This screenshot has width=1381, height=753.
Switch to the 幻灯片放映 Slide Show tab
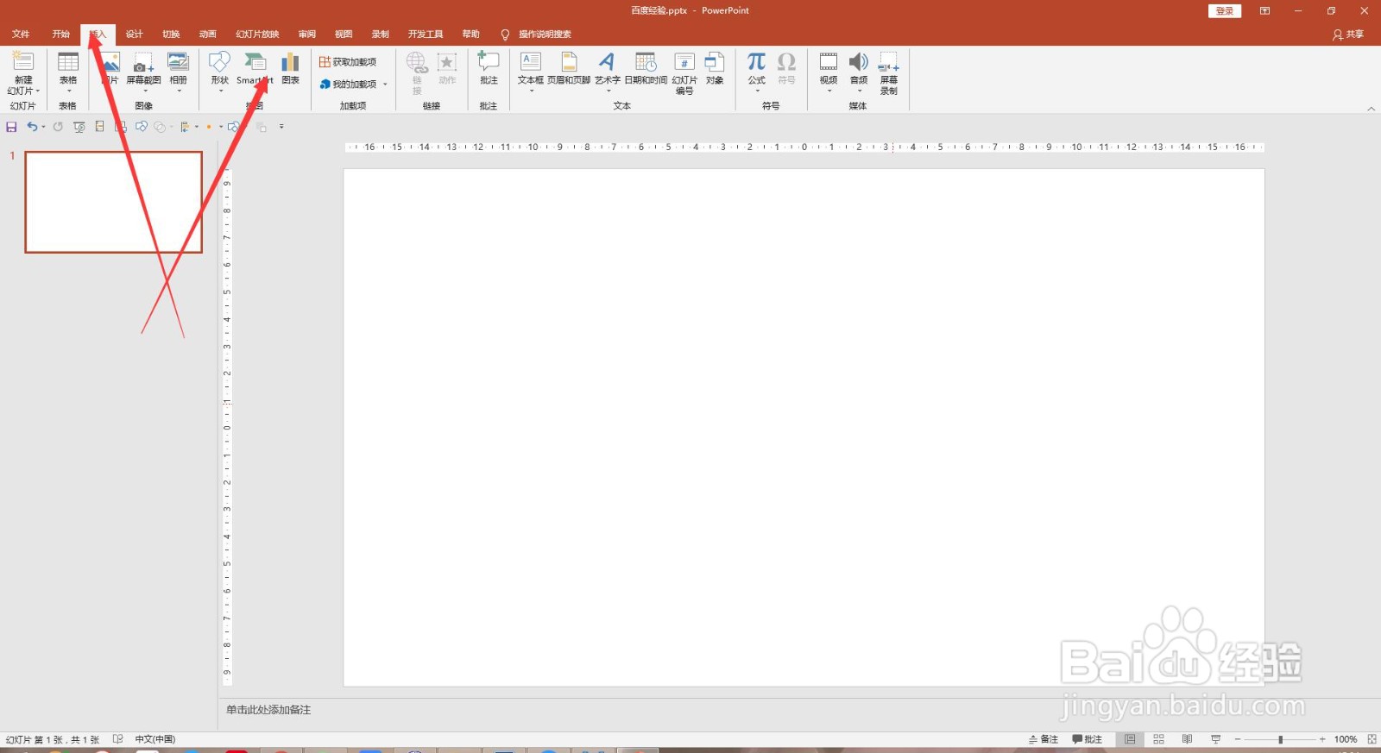pyautogui.click(x=257, y=35)
